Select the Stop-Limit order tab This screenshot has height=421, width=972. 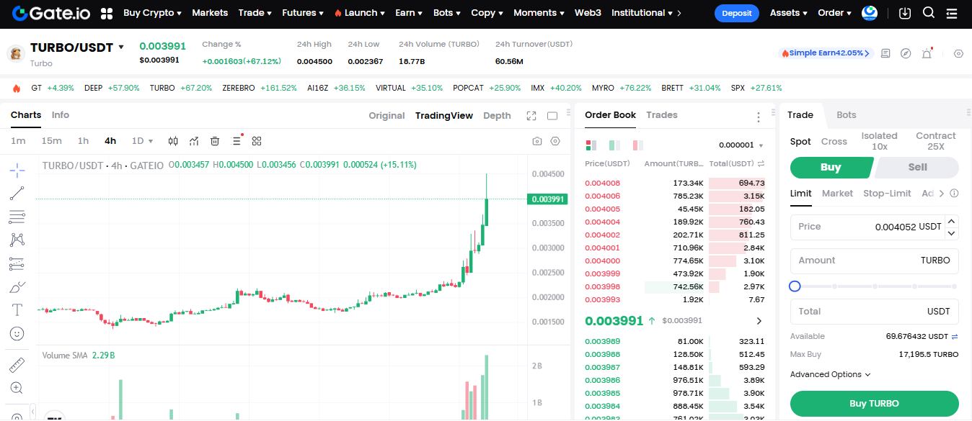(x=887, y=194)
